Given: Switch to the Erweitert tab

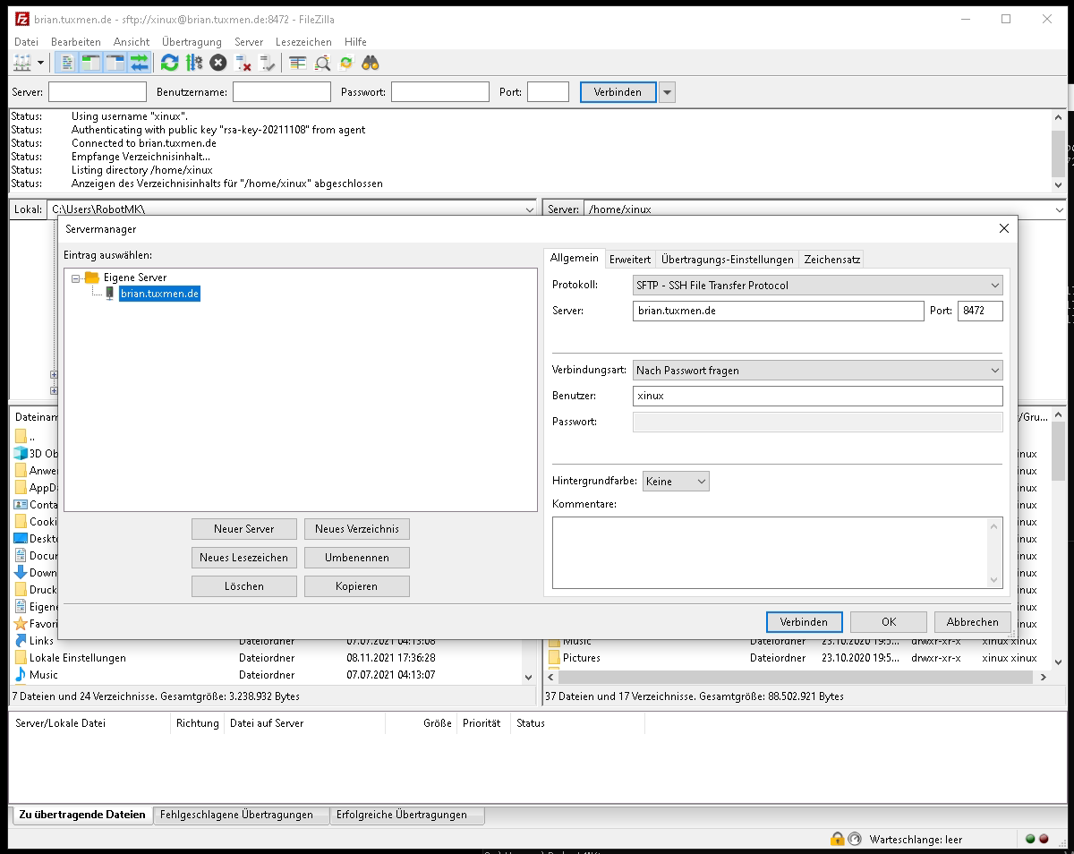Looking at the screenshot, I should click(x=629, y=259).
